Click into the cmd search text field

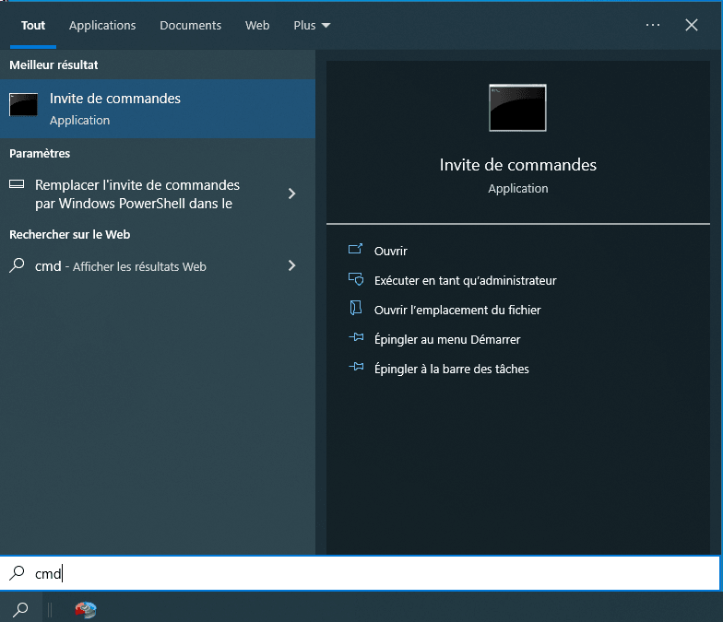pyautogui.click(x=369, y=573)
